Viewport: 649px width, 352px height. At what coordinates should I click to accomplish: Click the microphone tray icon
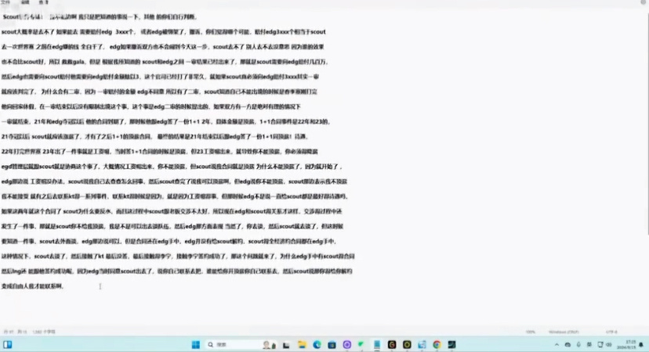tap(578, 344)
